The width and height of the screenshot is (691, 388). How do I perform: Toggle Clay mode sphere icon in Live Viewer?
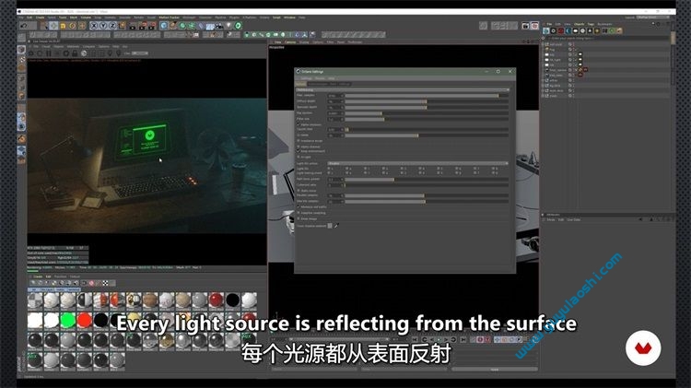(84, 53)
